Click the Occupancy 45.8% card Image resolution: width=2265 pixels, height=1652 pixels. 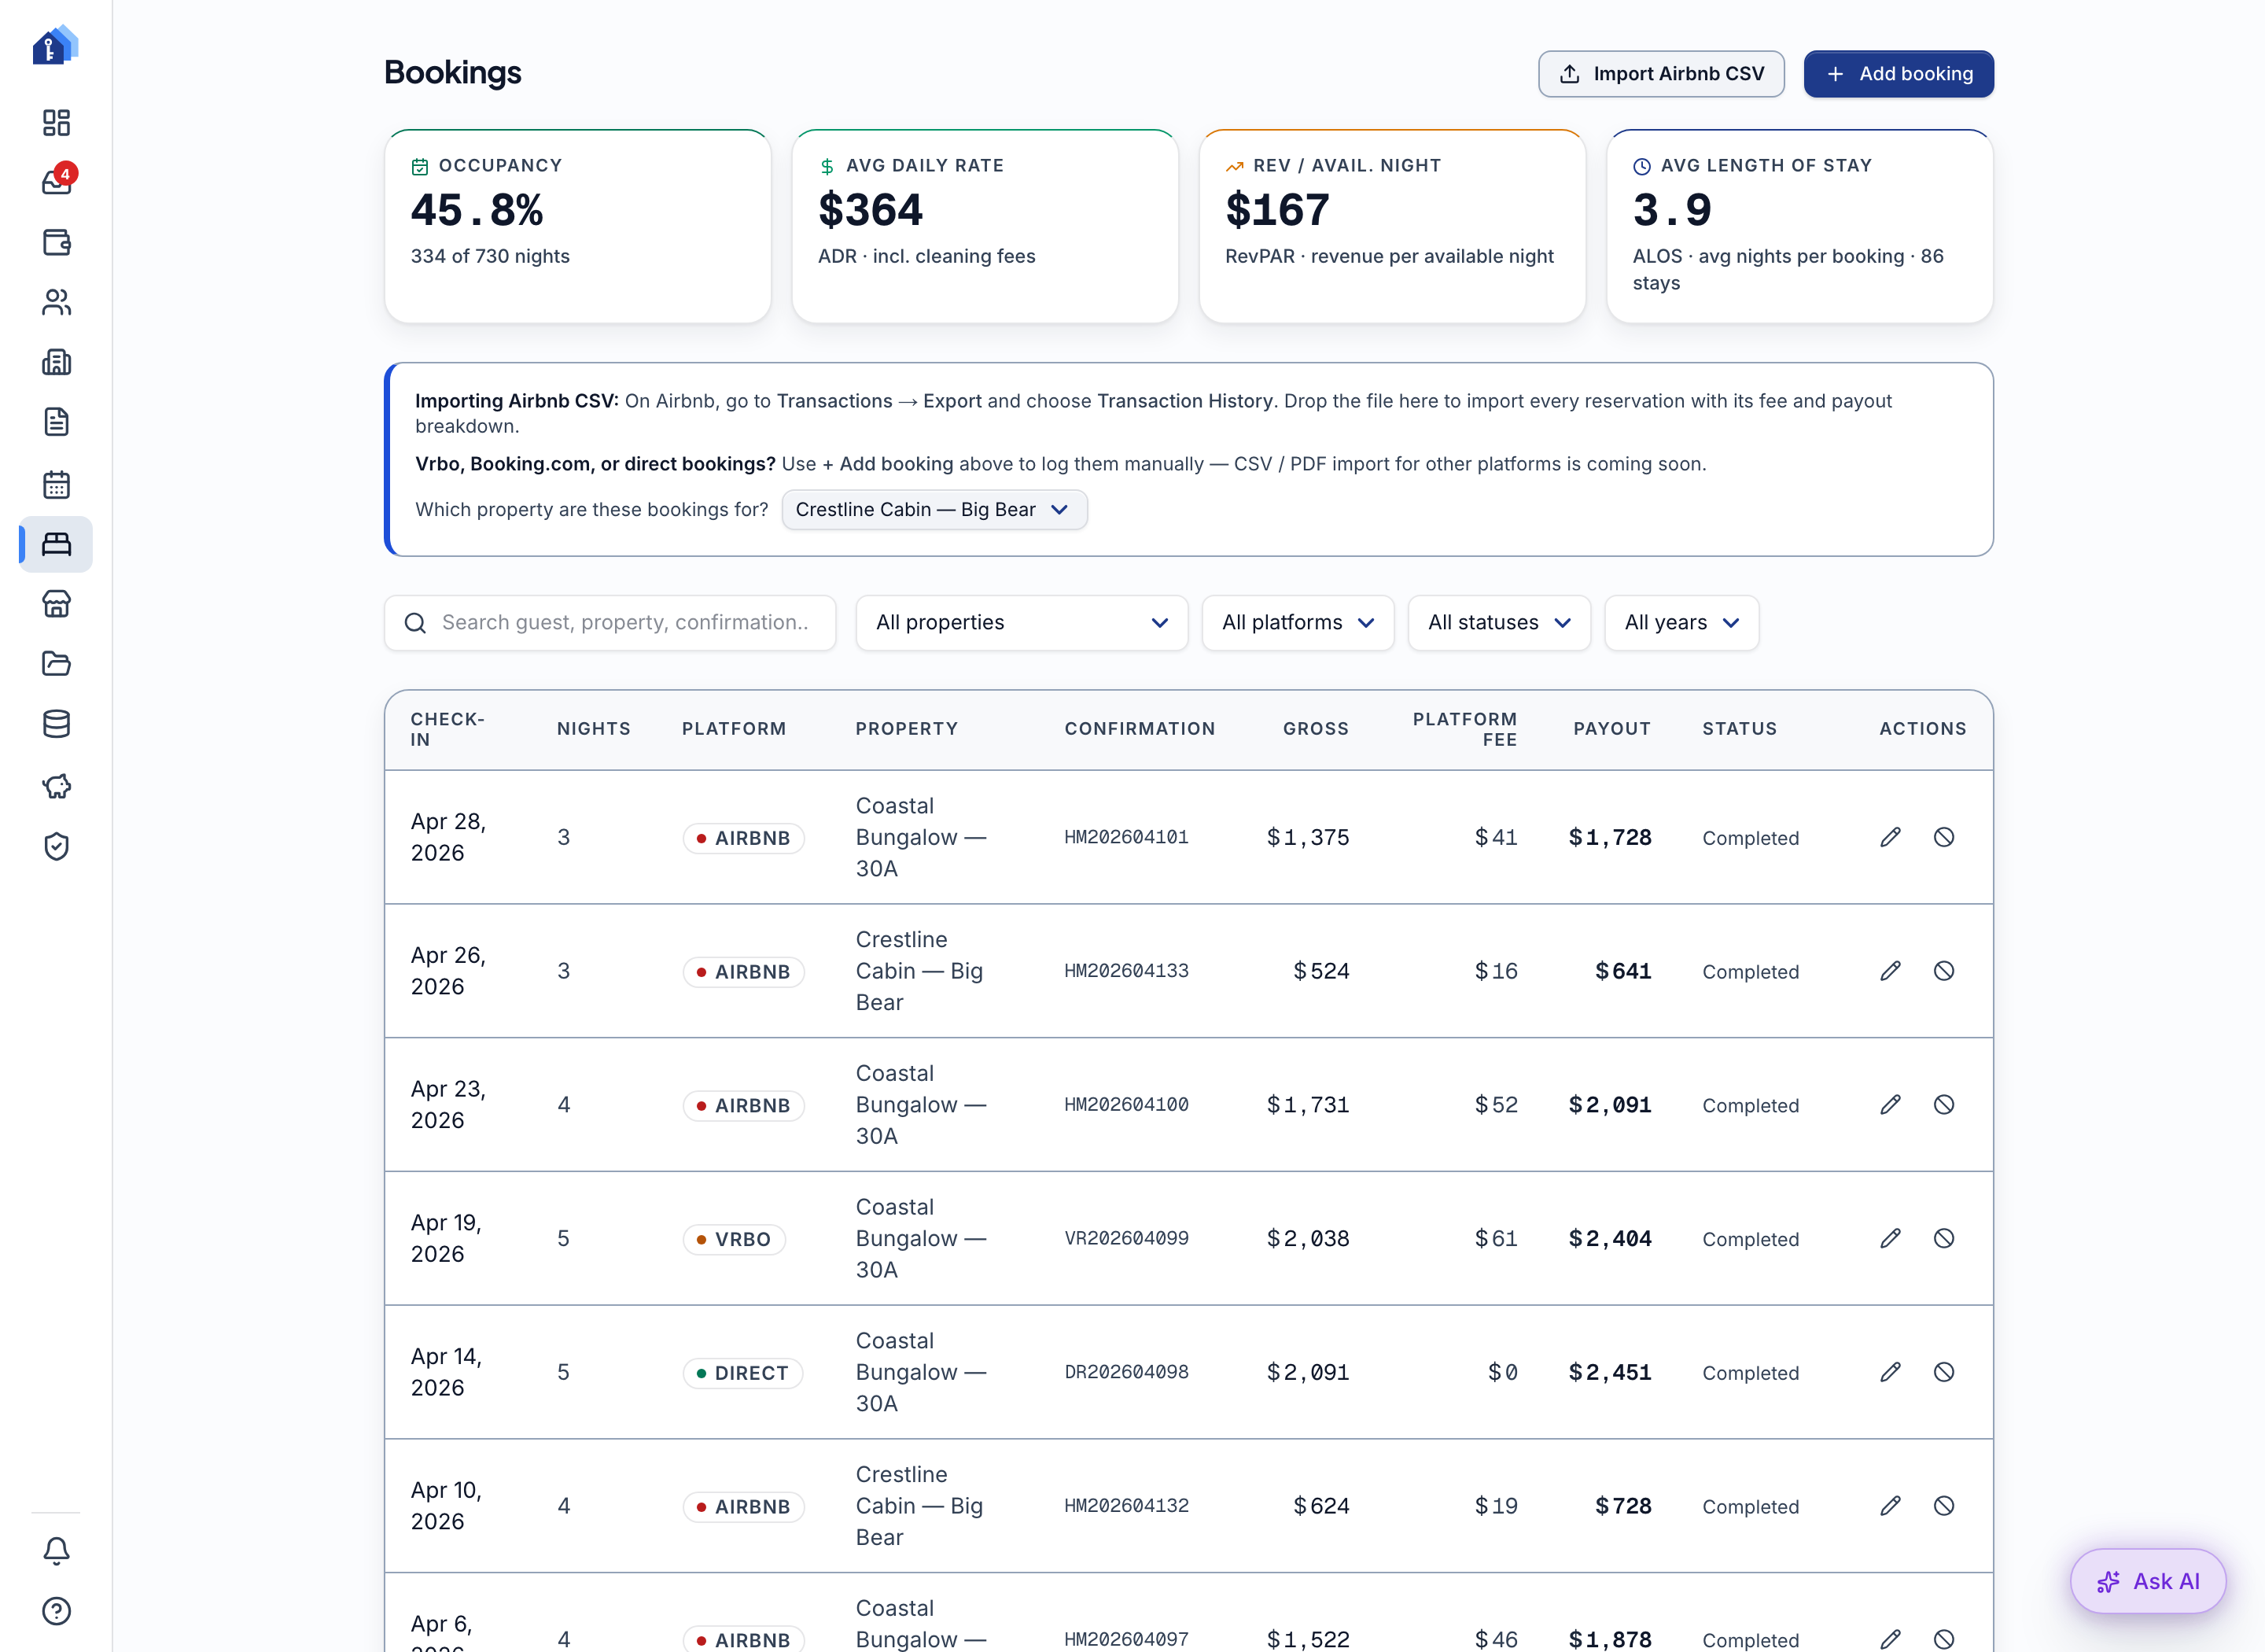(x=578, y=226)
